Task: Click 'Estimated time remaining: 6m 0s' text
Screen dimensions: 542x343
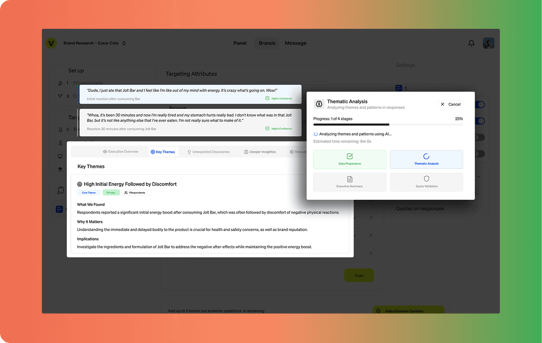Action: [x=342, y=141]
